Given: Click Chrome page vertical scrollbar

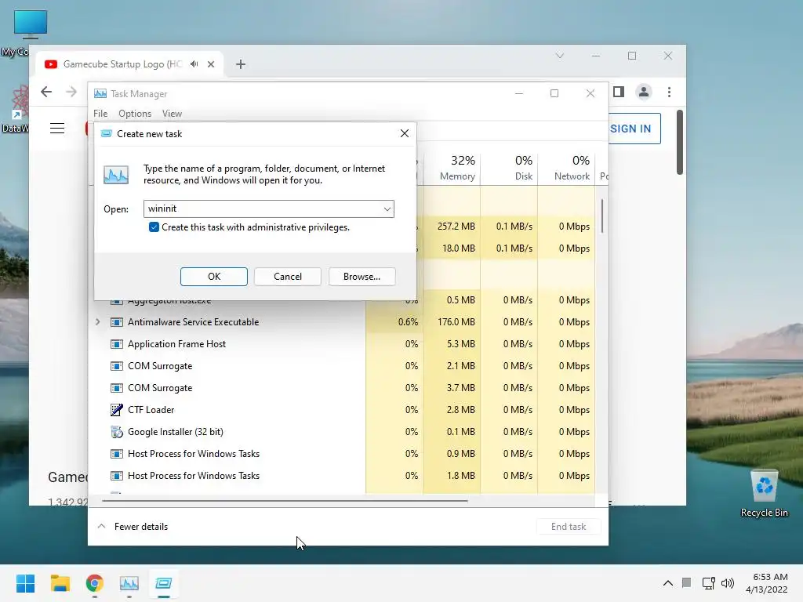Looking at the screenshot, I should click(680, 142).
